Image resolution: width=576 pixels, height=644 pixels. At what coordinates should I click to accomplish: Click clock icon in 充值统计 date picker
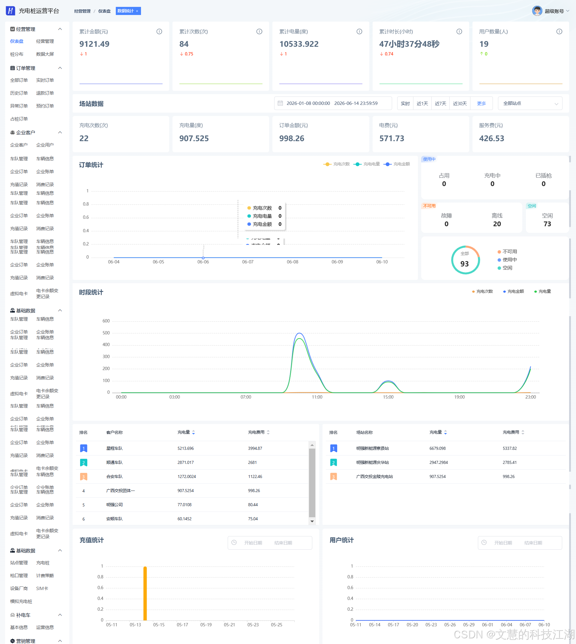point(234,542)
